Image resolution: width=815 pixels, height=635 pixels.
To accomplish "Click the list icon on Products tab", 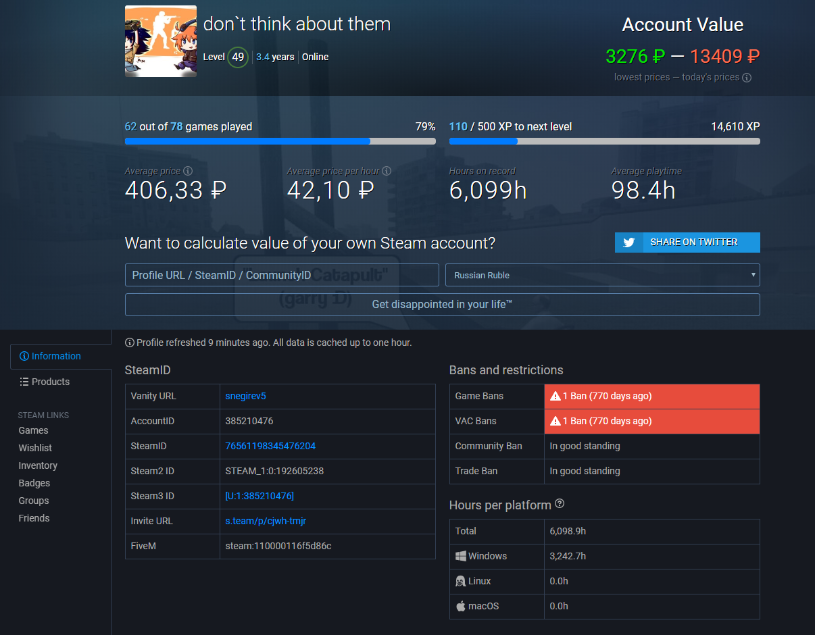I will coord(24,382).
